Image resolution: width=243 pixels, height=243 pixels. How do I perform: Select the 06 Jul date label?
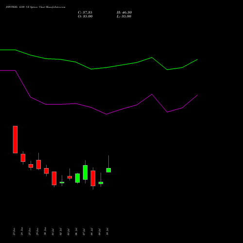(76, 231)
